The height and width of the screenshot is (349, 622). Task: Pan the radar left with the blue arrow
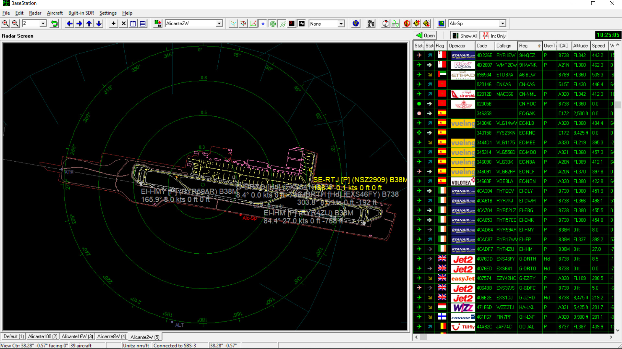pos(69,24)
